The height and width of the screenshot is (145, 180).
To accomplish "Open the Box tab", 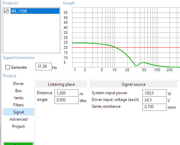I will [19, 91].
